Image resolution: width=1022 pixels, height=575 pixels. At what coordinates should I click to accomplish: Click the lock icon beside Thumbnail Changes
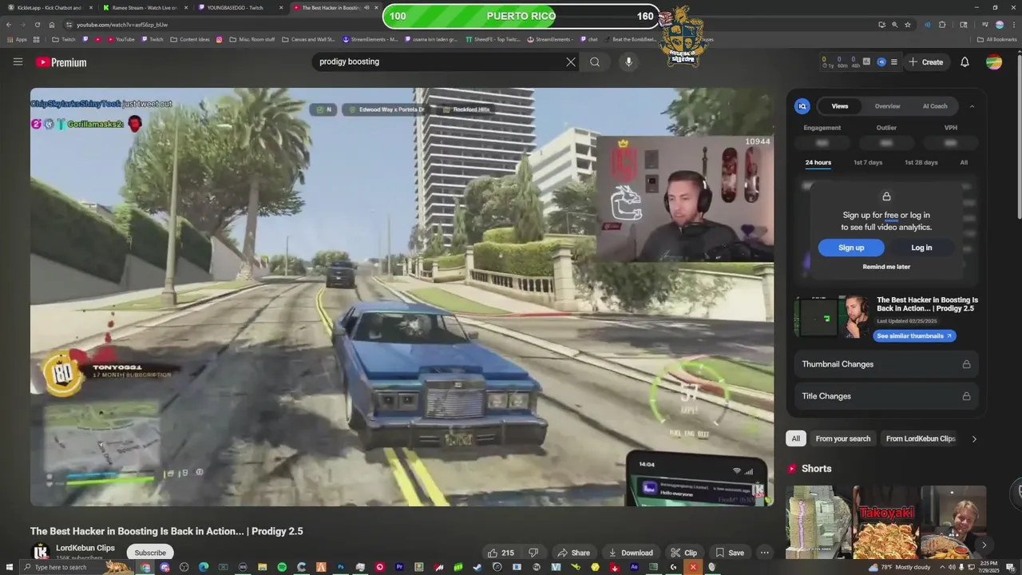coord(966,364)
